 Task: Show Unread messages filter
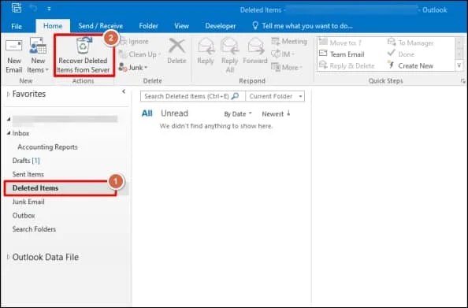pyautogui.click(x=174, y=113)
